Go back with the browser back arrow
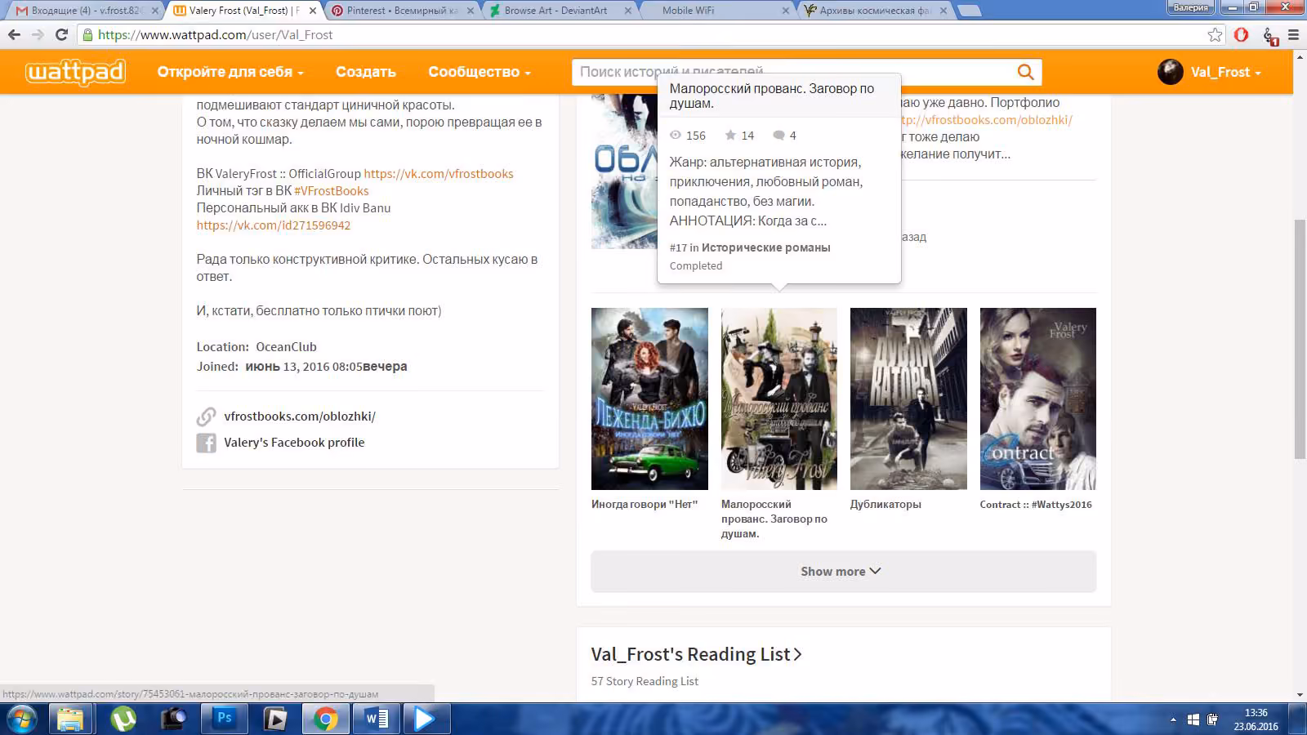Image resolution: width=1307 pixels, height=735 pixels. point(14,34)
